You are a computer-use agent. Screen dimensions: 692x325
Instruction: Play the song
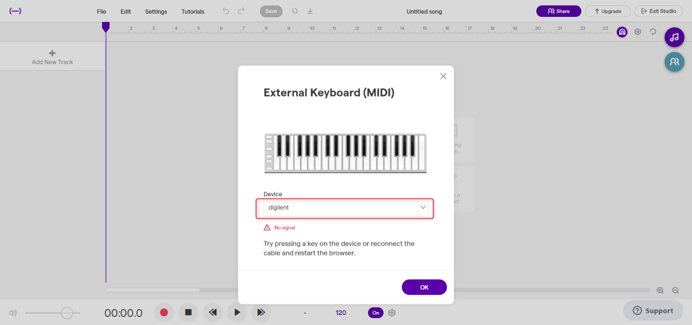237,312
